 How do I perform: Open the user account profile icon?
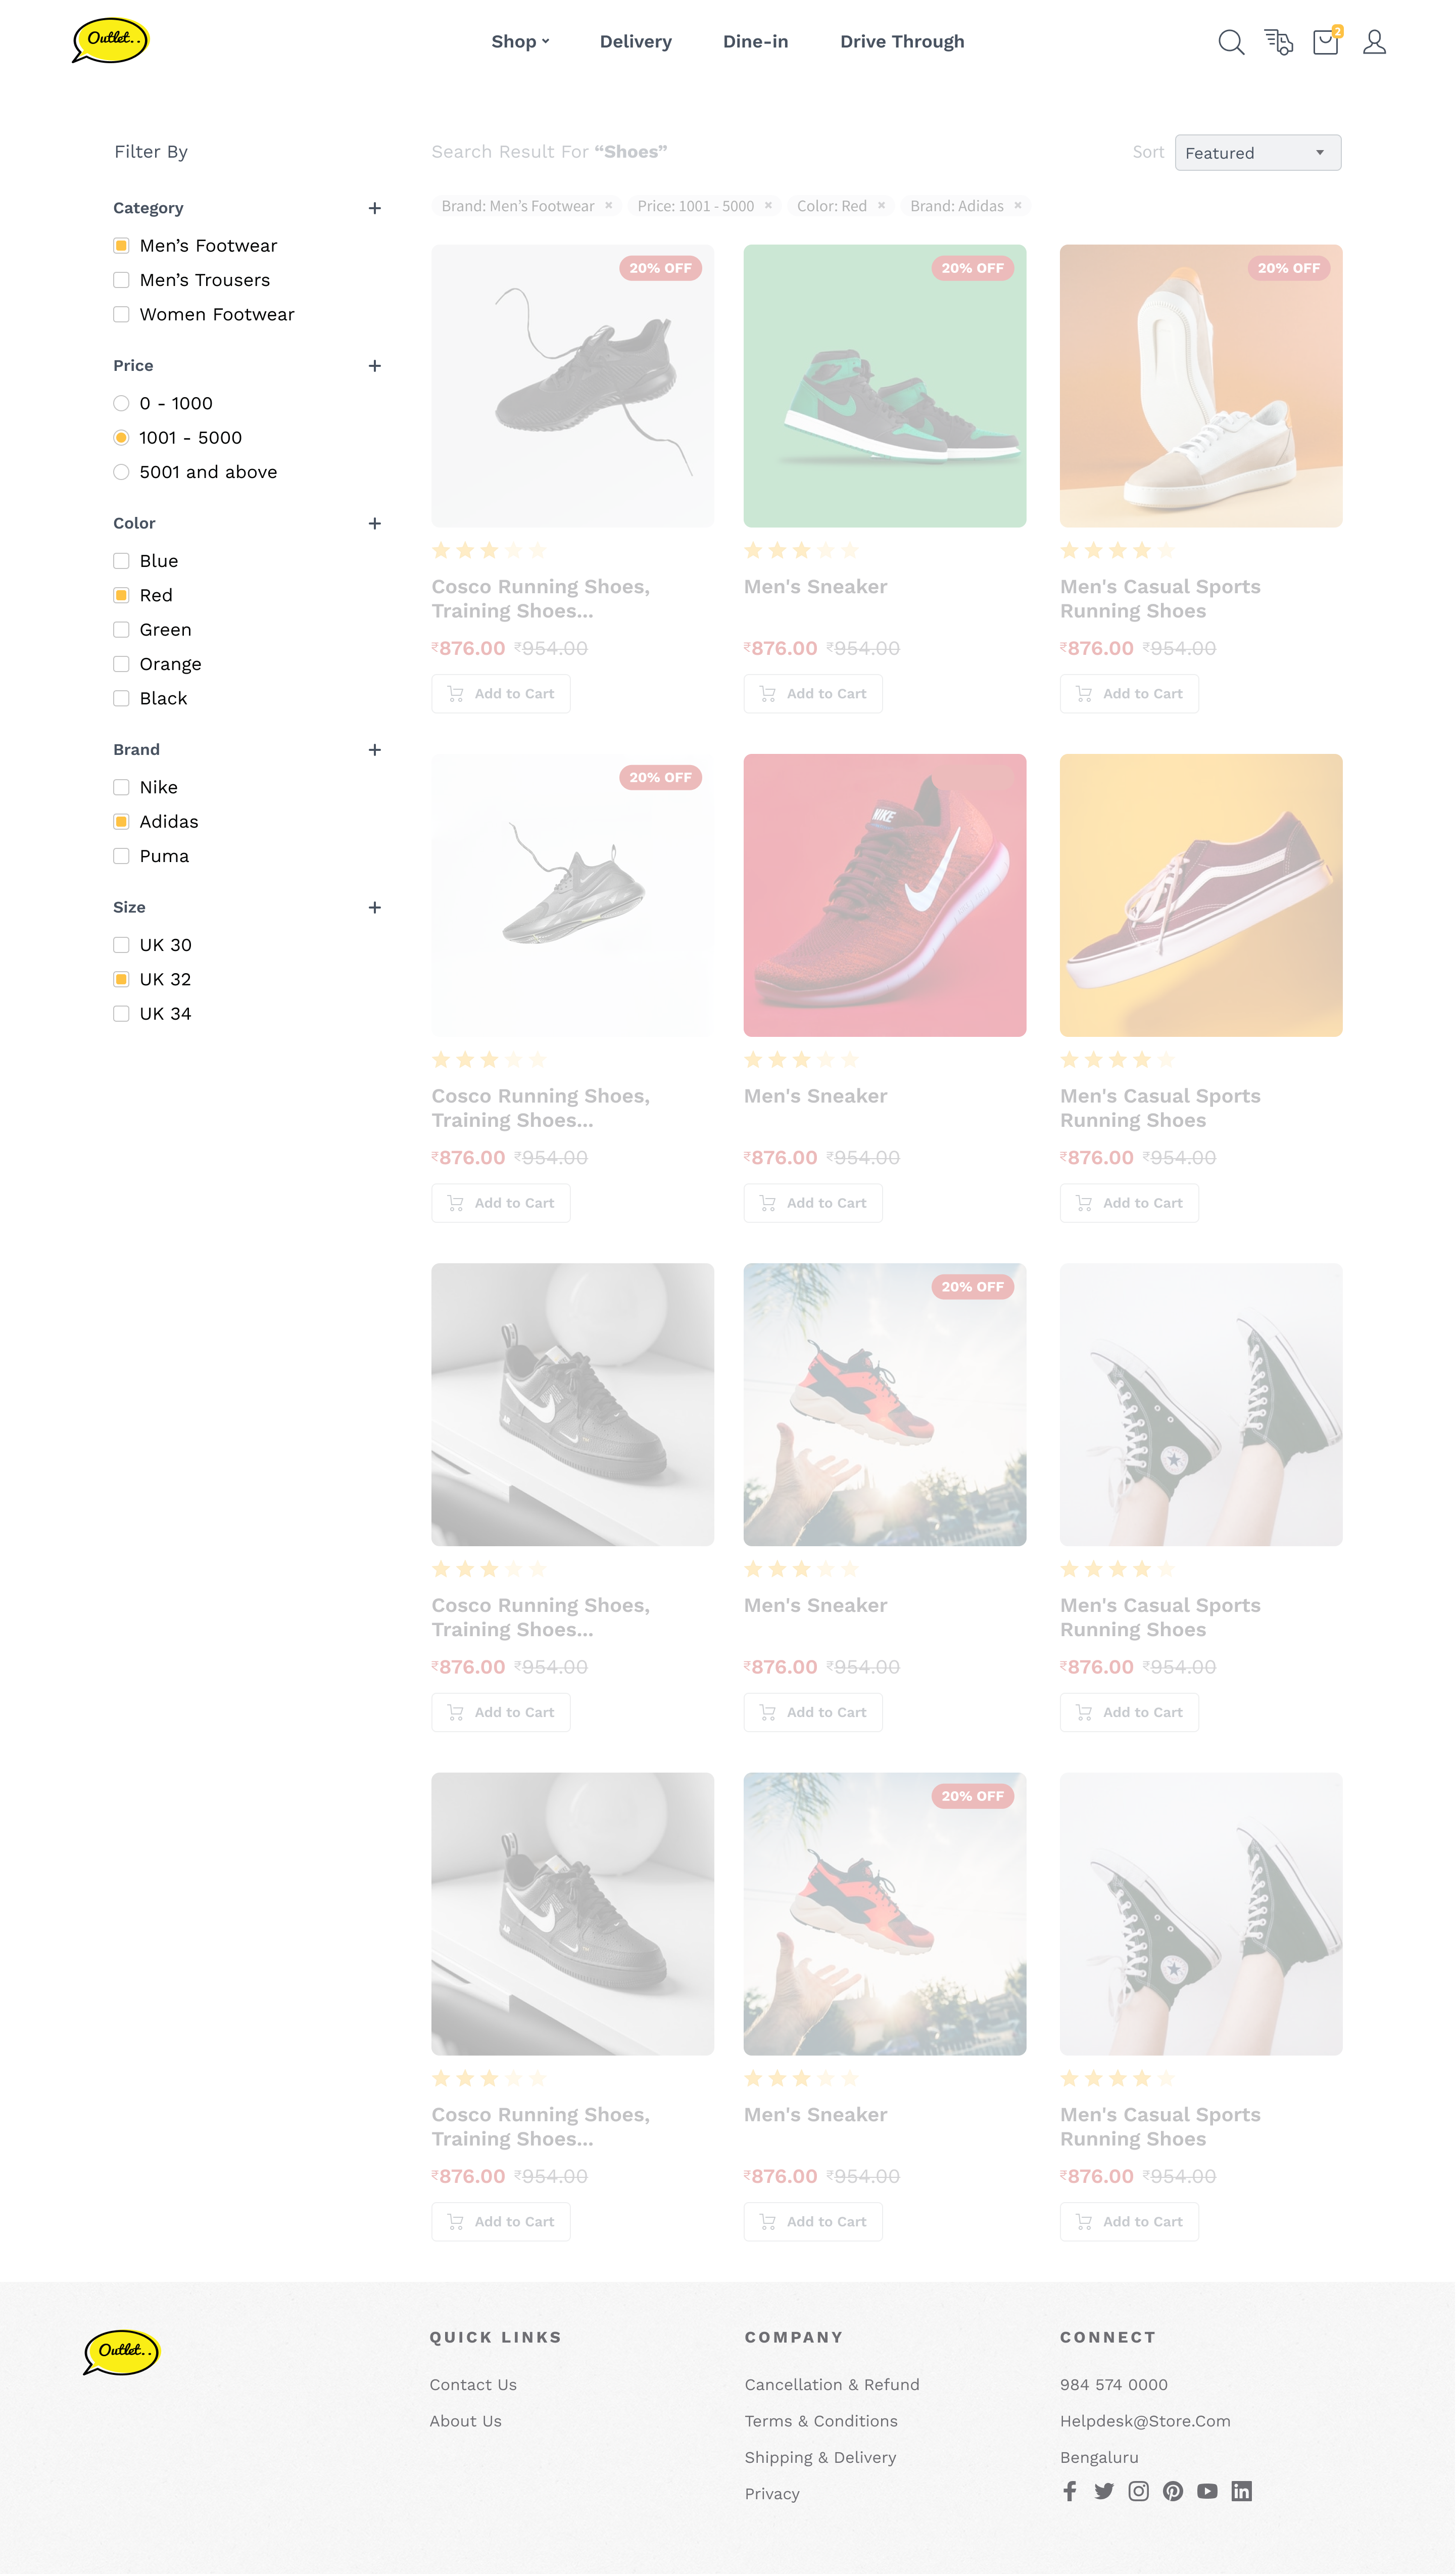[1374, 42]
